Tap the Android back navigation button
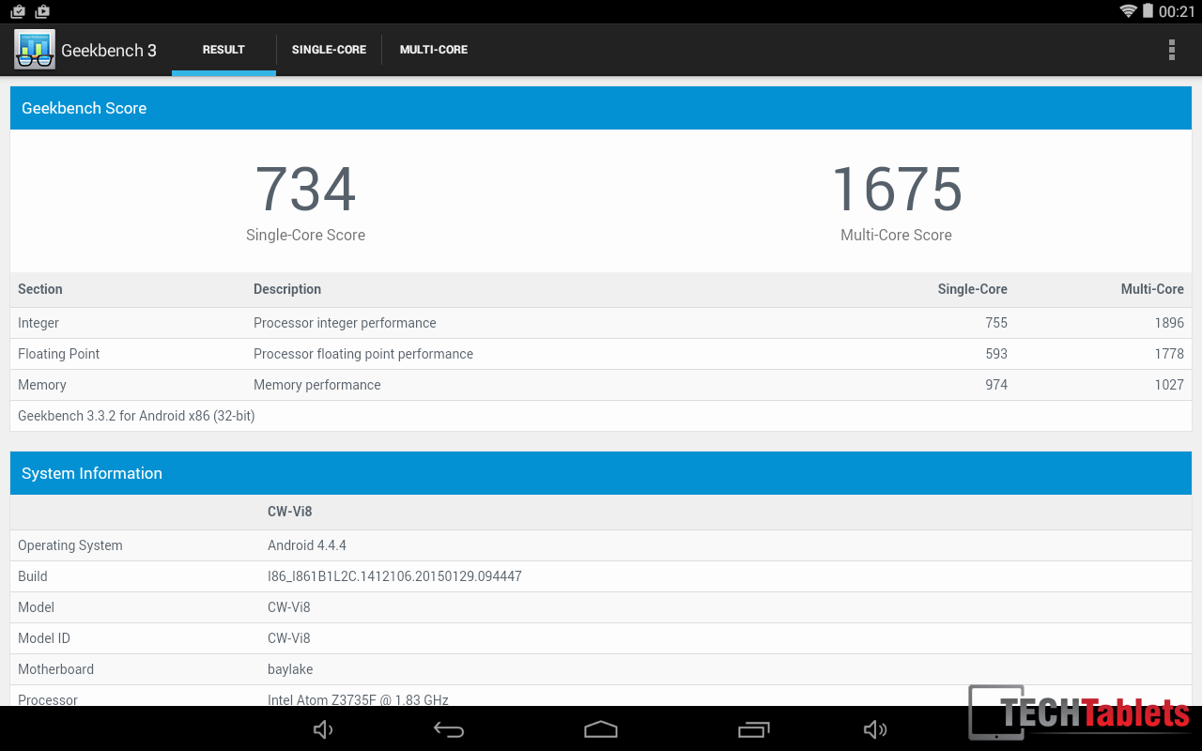The width and height of the screenshot is (1202, 751). (x=449, y=729)
